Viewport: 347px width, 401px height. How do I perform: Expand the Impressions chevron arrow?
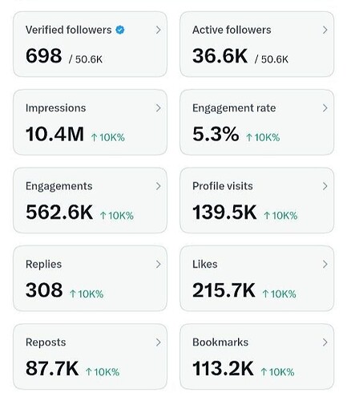pos(159,108)
